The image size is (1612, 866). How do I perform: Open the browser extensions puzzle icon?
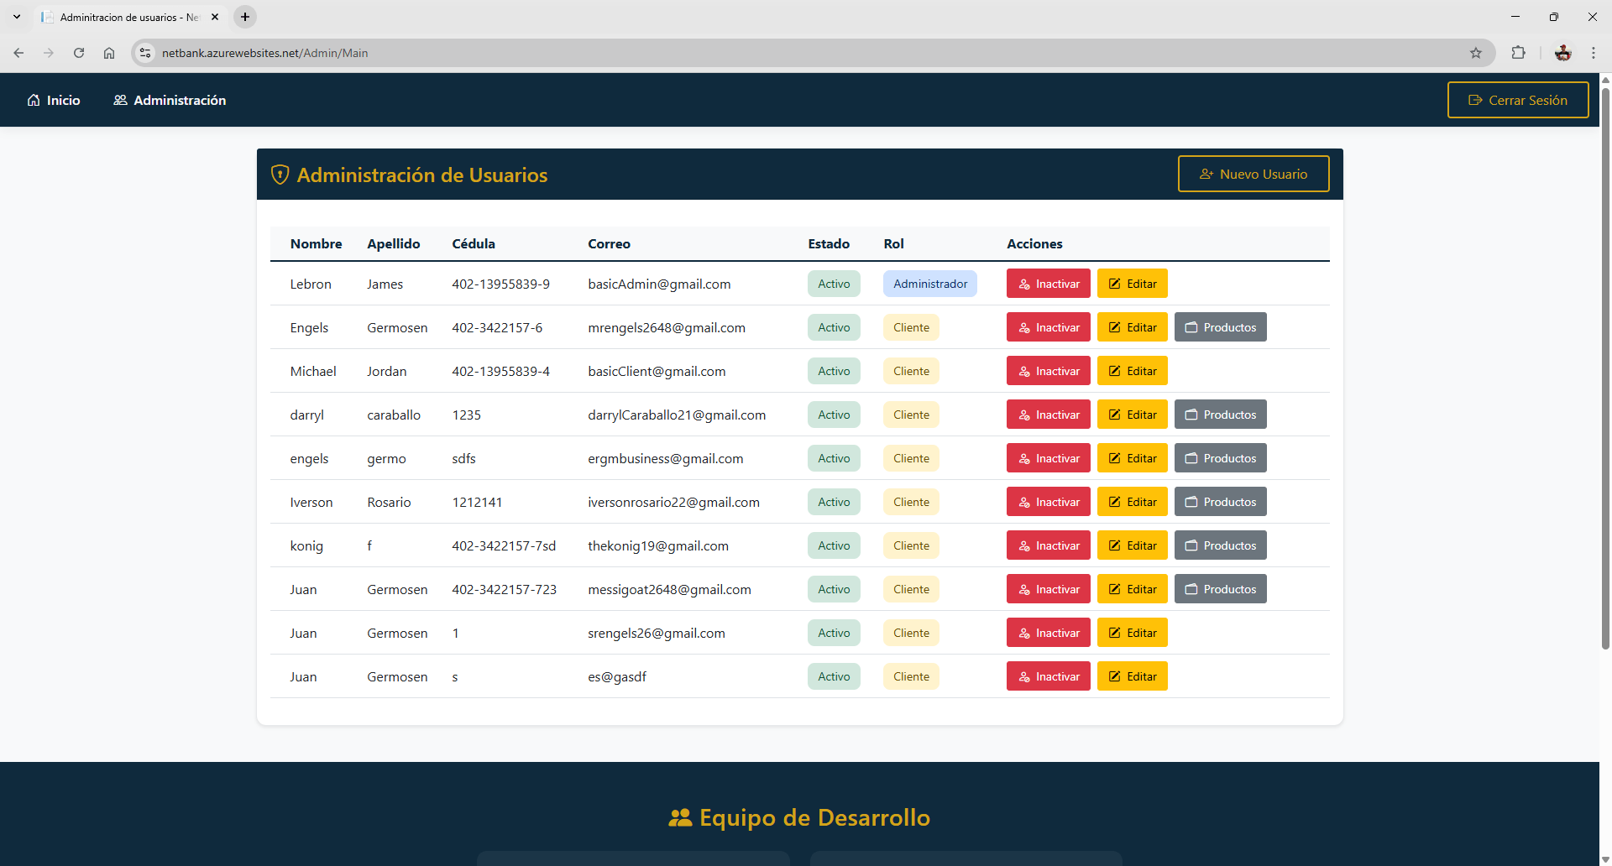coord(1518,53)
